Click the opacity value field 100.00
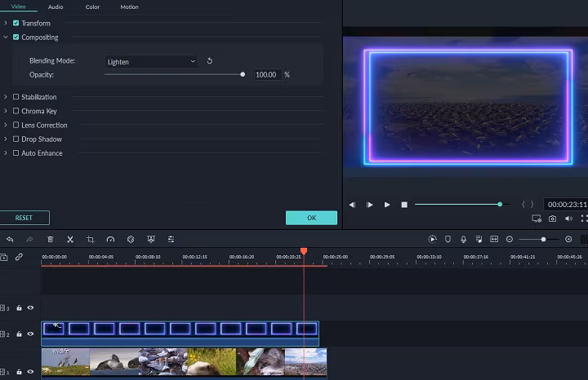Viewport: 588px width, 380px height. point(267,75)
